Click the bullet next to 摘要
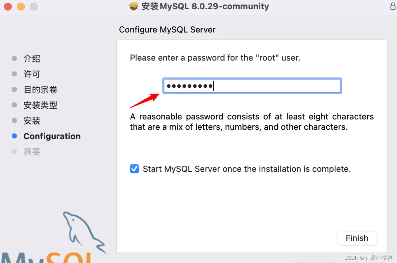 point(14,152)
